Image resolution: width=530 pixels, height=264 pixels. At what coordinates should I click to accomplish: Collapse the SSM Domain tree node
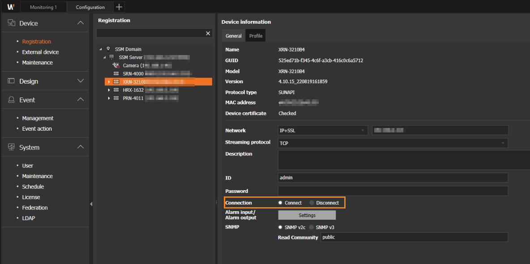[x=101, y=49]
